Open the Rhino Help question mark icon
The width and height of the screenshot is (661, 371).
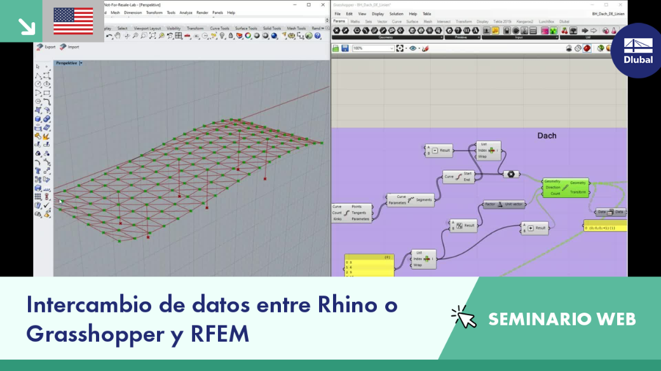pos(318,36)
